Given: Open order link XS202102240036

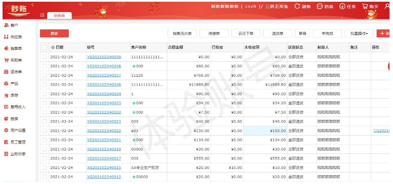Looking at the screenshot, I should tap(104, 84).
